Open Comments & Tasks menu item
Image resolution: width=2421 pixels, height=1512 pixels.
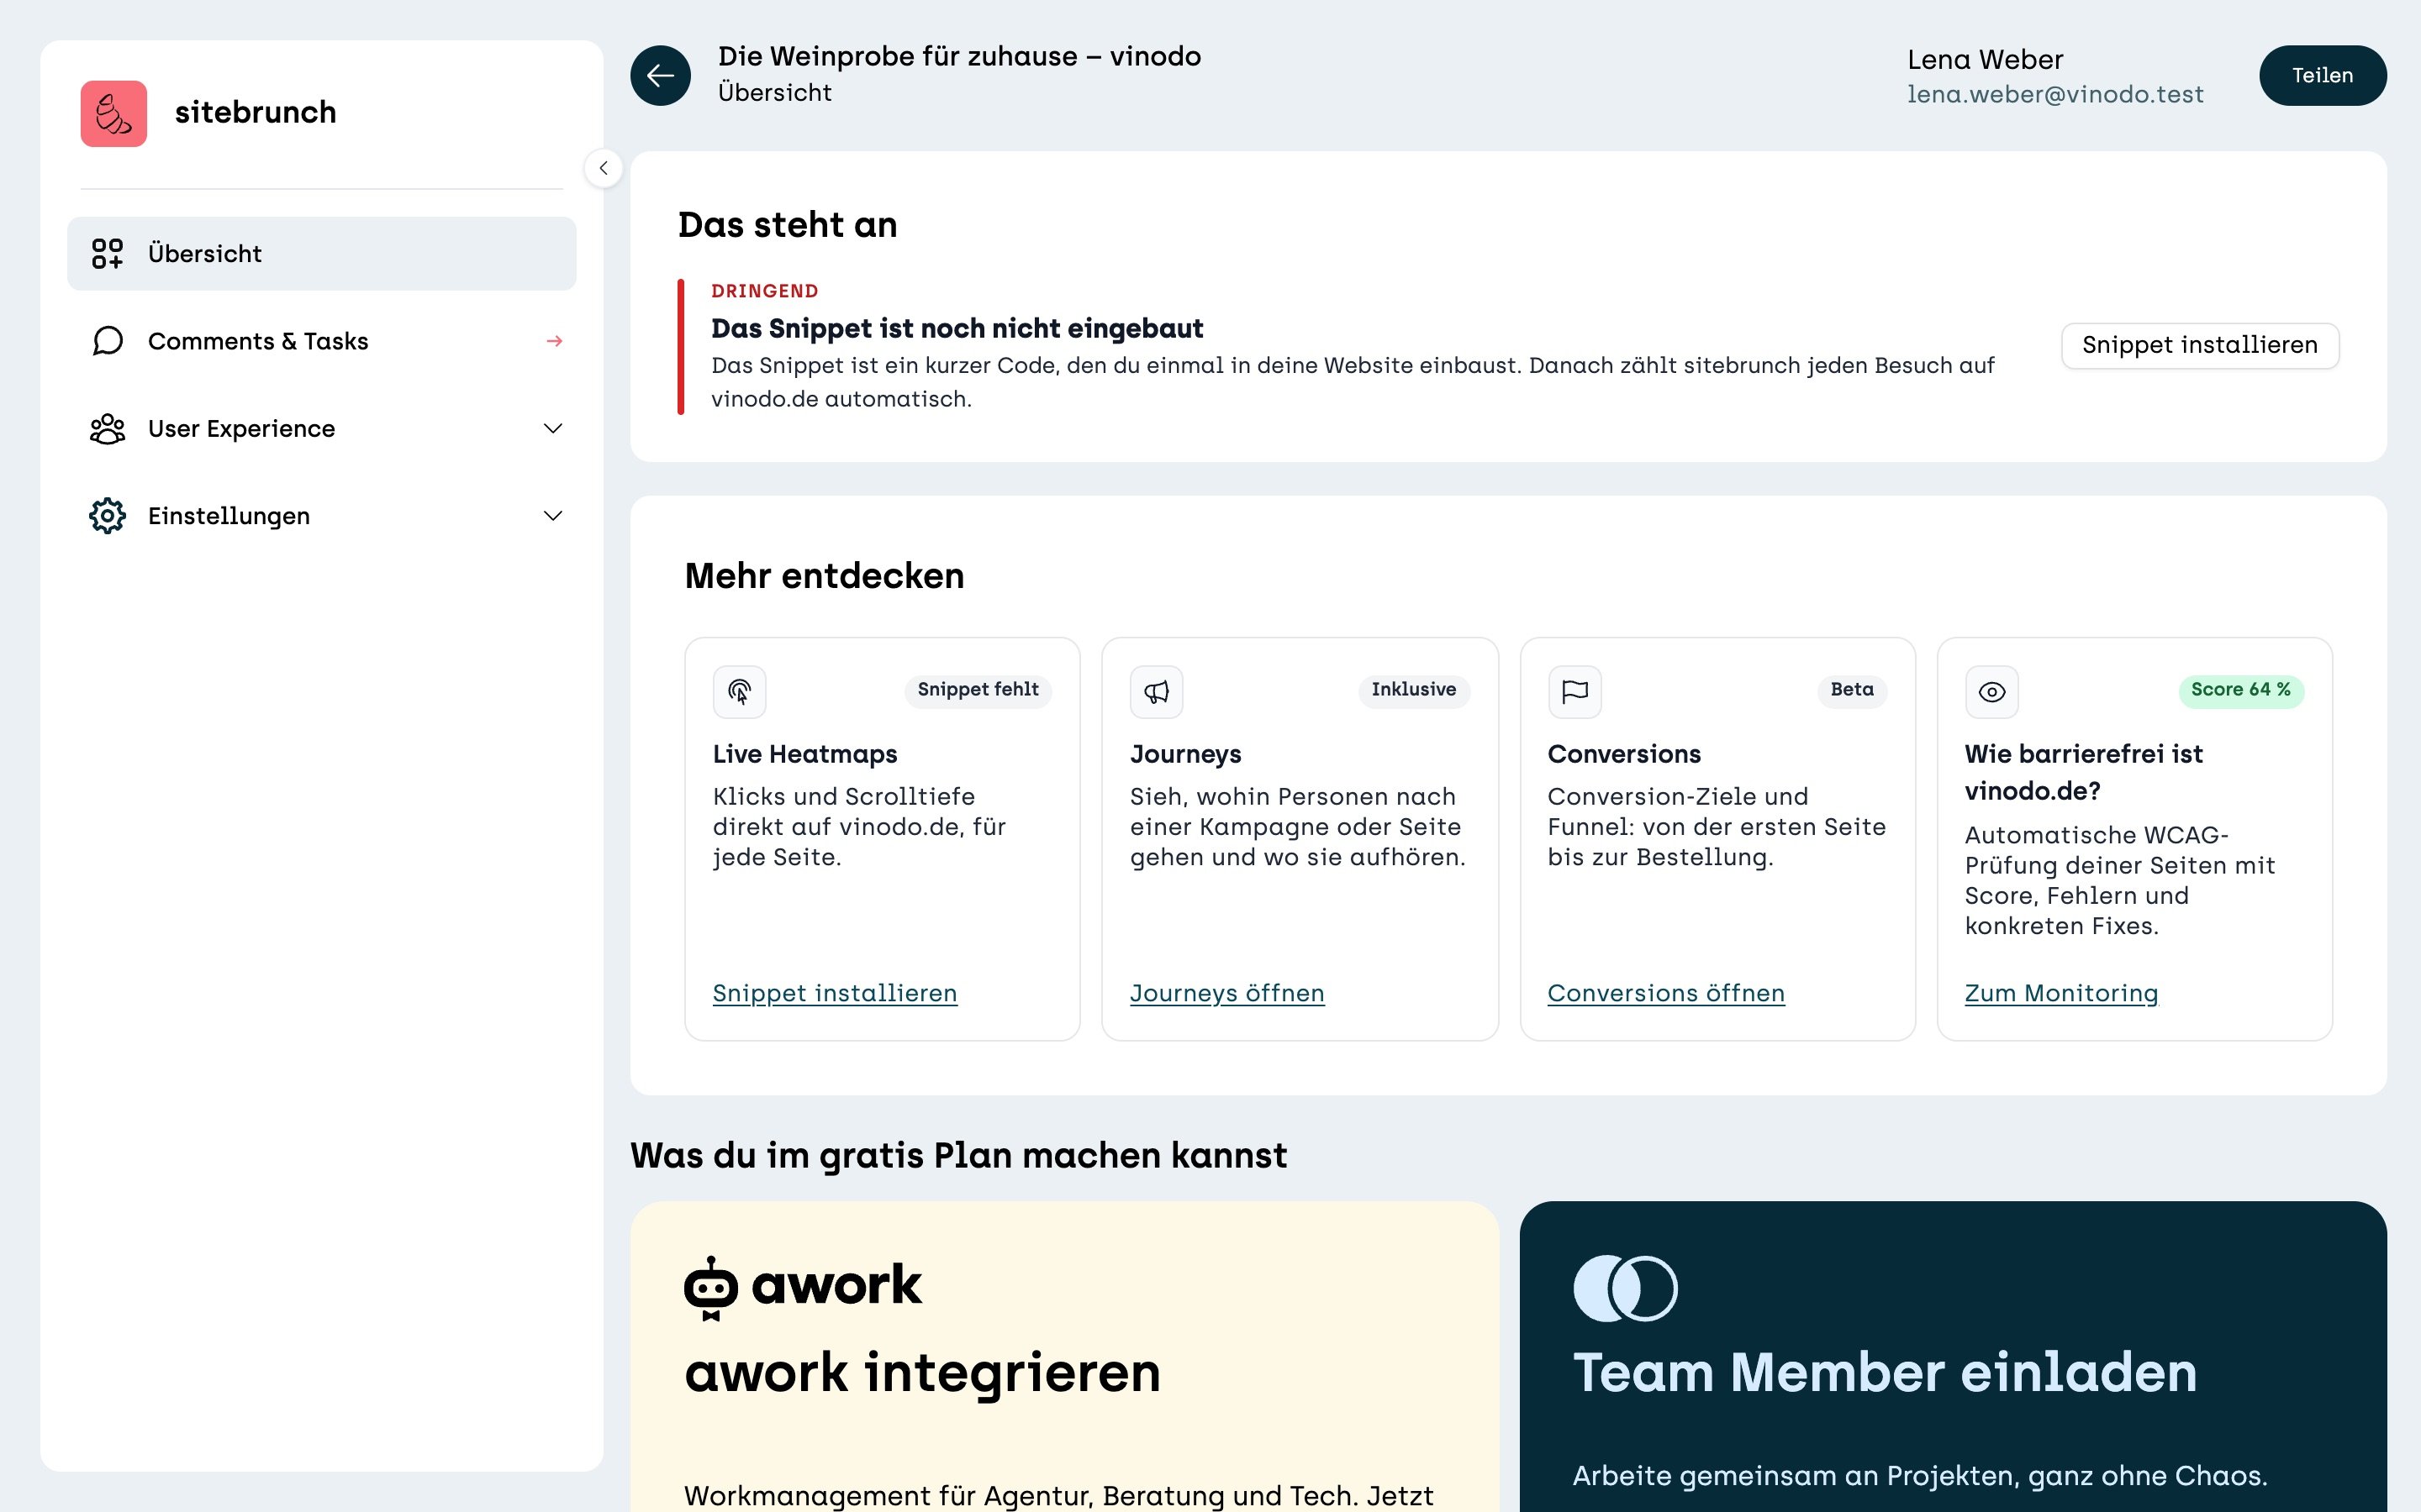[x=321, y=341]
